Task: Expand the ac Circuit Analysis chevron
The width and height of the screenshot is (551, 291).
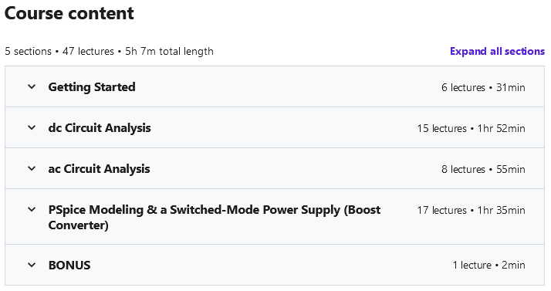Action: point(32,169)
